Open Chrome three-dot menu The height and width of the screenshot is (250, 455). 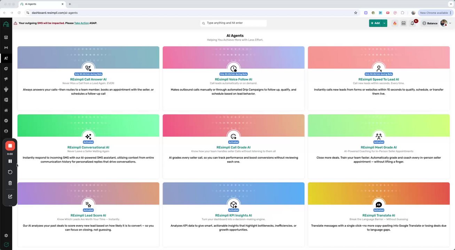tap(450, 13)
